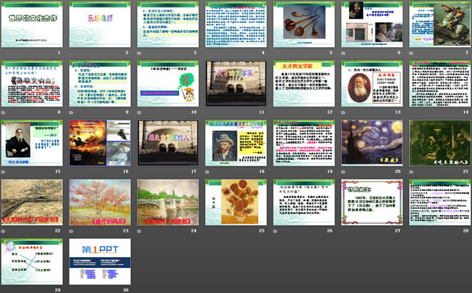Select slide 14 dense black text thumbnail
Screen dimensions: 472x293
coord(440,84)
